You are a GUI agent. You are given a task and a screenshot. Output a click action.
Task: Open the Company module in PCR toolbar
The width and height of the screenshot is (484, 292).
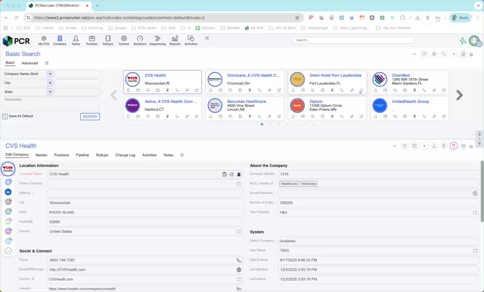(x=60, y=40)
